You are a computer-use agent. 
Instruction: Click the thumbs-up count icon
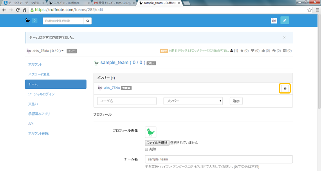coord(263,50)
